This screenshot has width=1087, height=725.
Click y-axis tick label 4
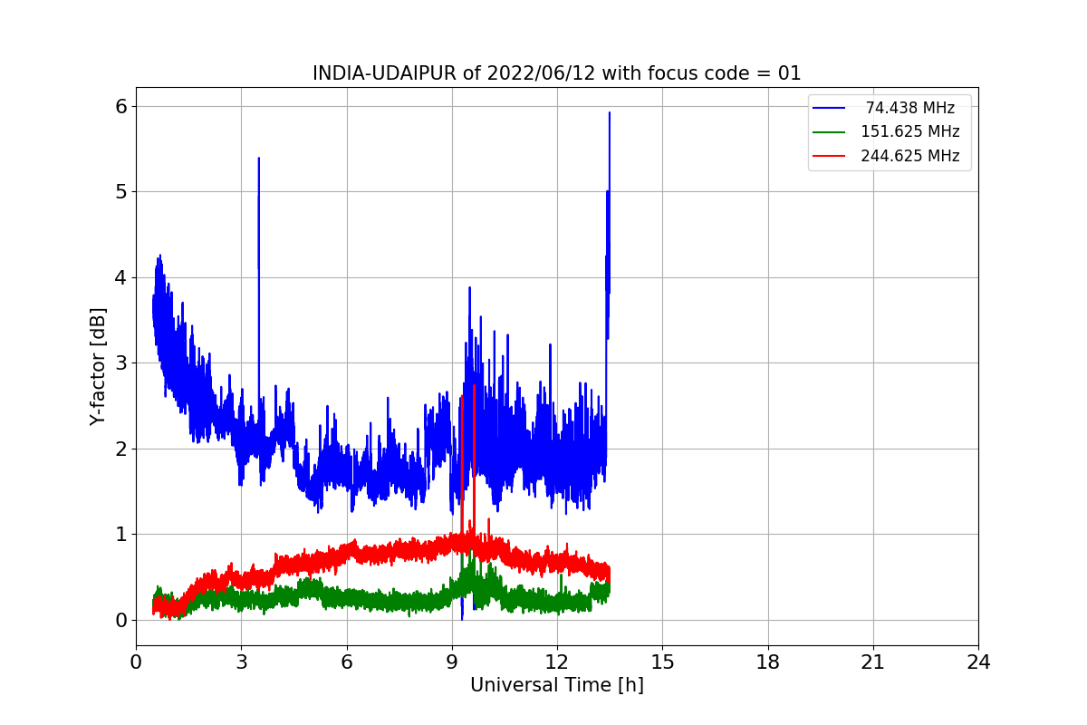[120, 277]
